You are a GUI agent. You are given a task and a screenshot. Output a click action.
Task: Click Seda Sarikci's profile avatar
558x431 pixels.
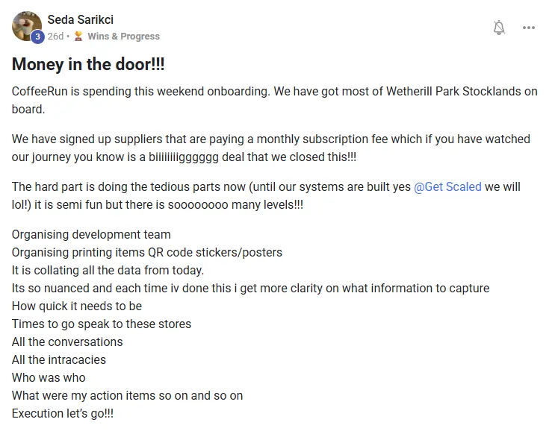(27, 26)
